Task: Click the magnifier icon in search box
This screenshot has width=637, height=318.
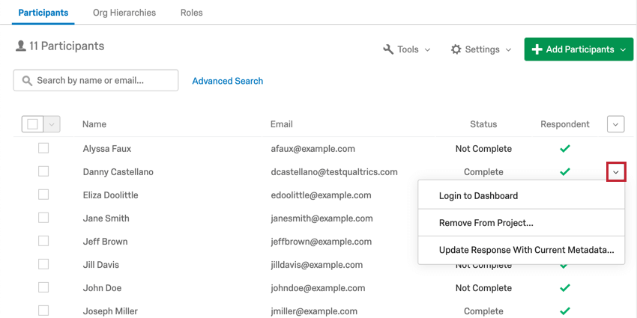Action: tap(27, 81)
